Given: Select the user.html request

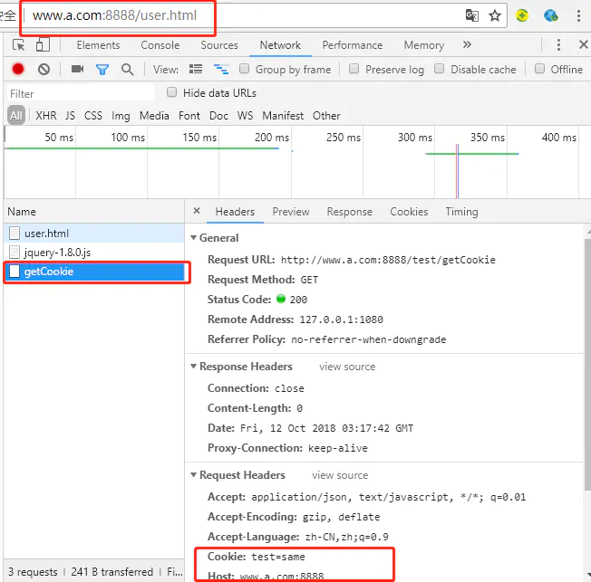Looking at the screenshot, I should [x=94, y=234].
